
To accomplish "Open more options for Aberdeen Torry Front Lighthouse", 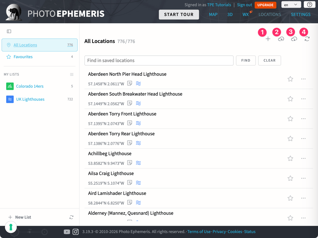I will (x=303, y=119).
